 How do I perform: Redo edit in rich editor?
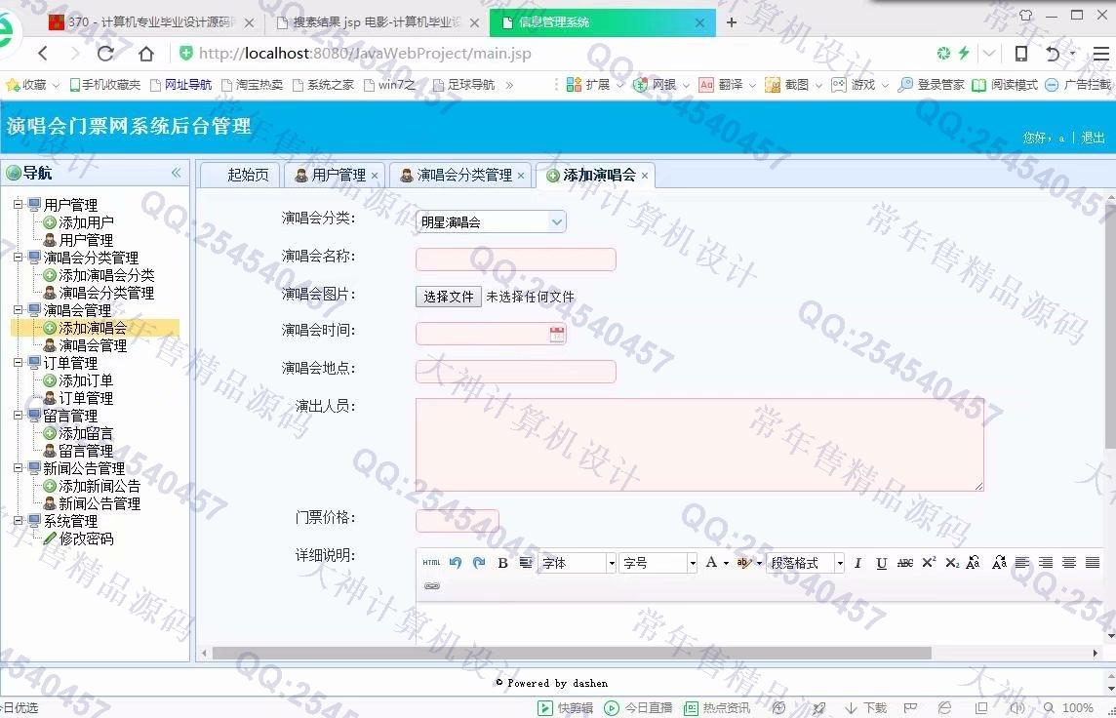[x=479, y=562]
